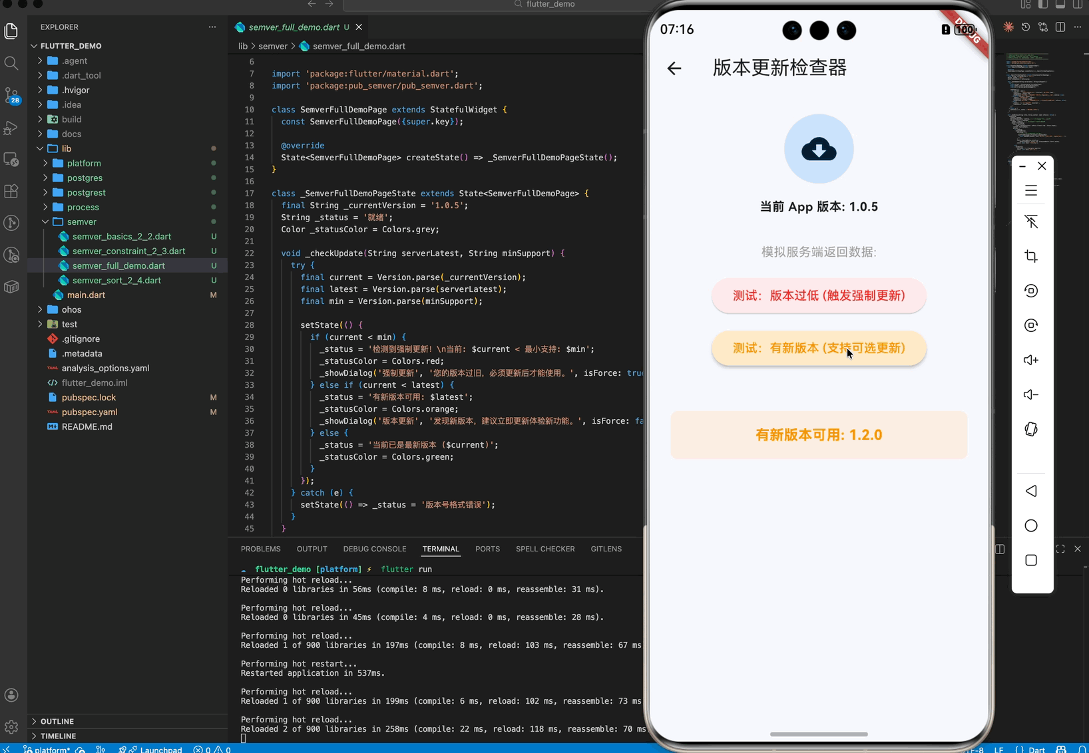Click platform* branch in status bar
The image size is (1089, 753).
click(x=47, y=749)
